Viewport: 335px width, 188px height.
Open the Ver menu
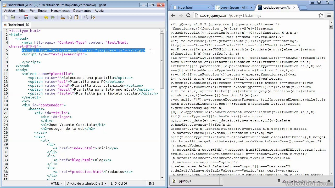(x=32, y=11)
